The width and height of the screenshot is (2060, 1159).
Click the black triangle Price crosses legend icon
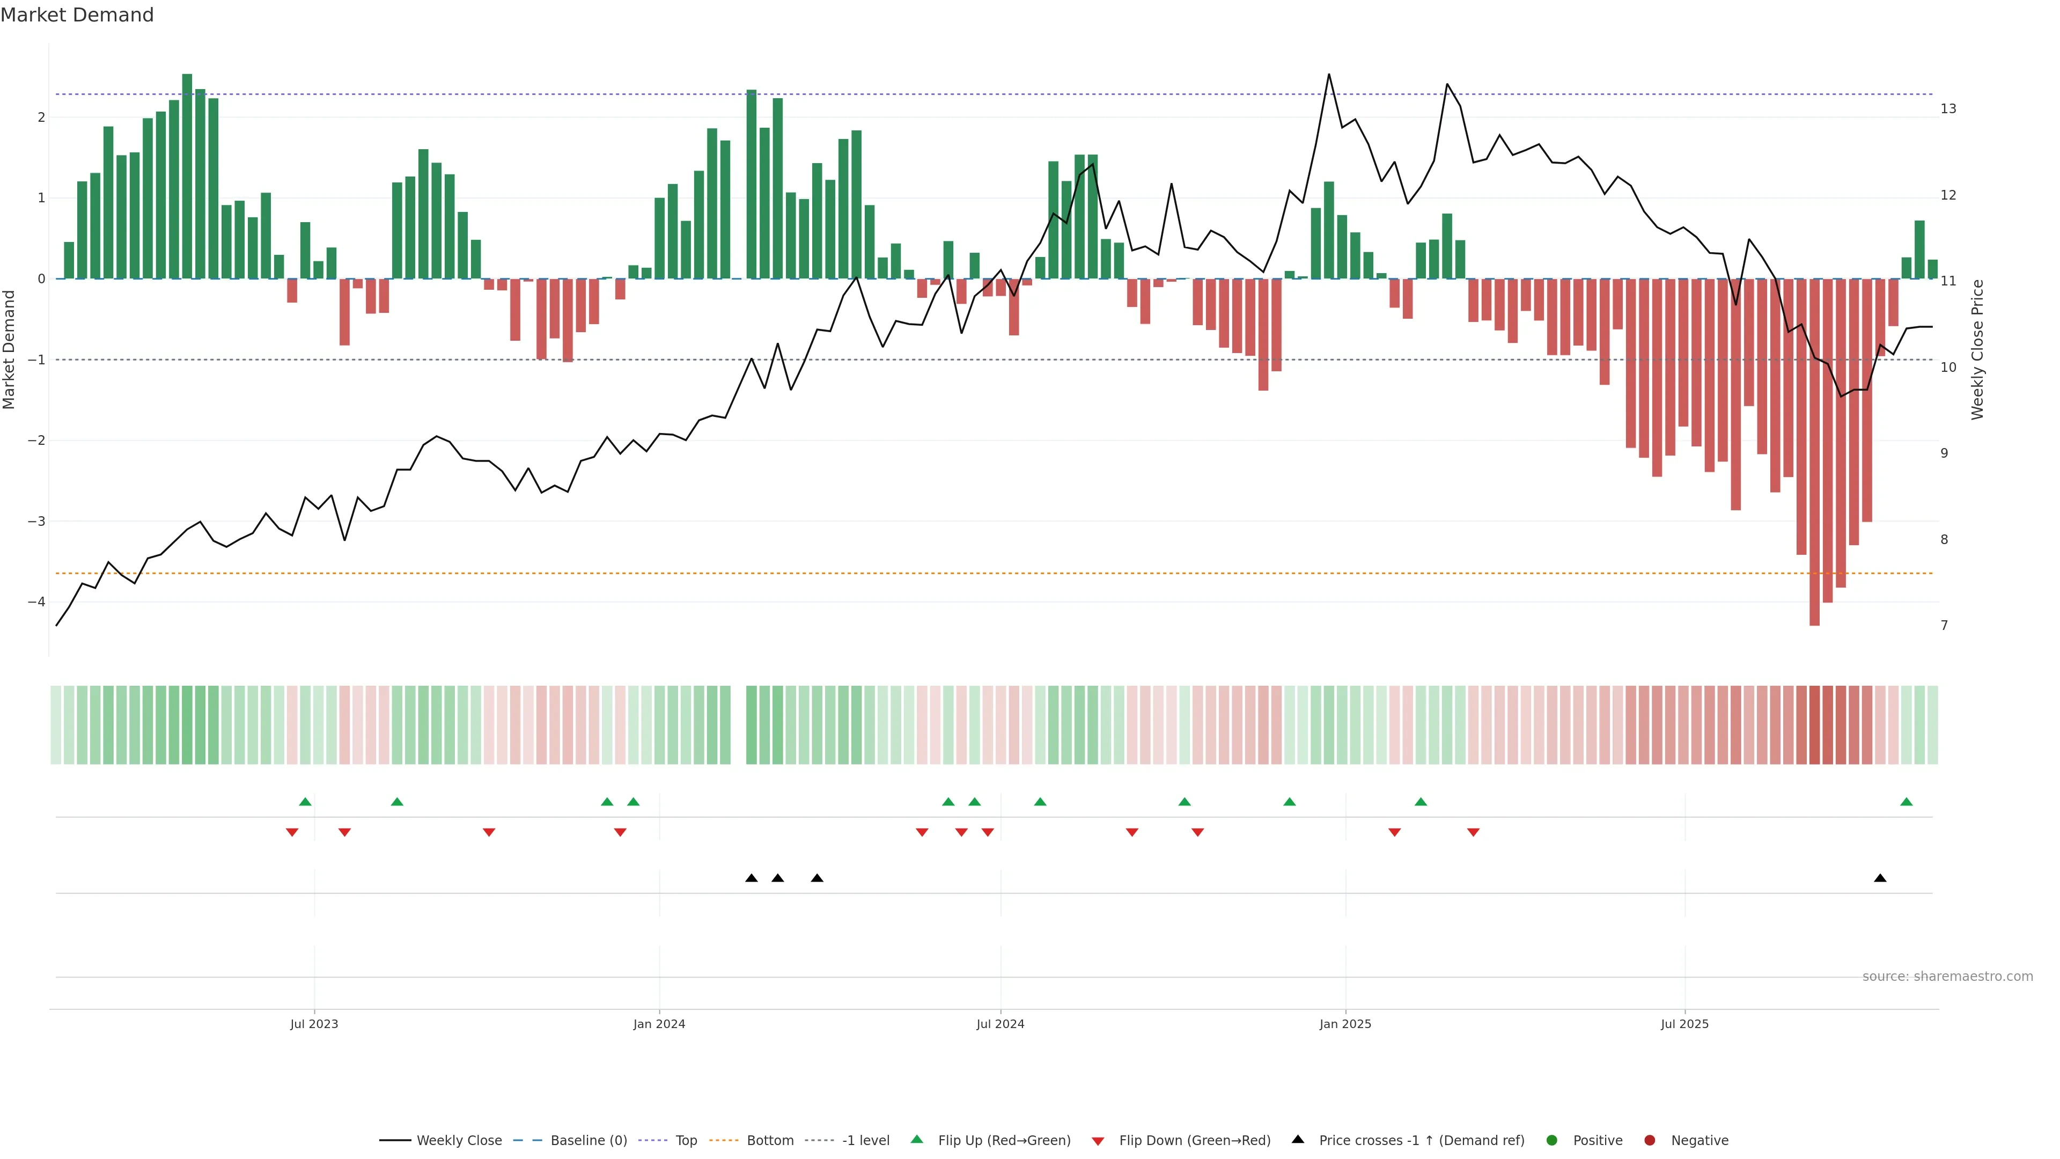pos(1298,1139)
